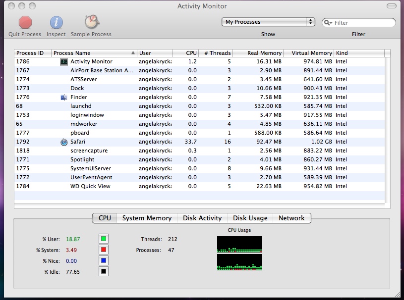Click the red Quit Process stop icon
This screenshot has width=404, height=300.
pyautogui.click(x=25, y=22)
